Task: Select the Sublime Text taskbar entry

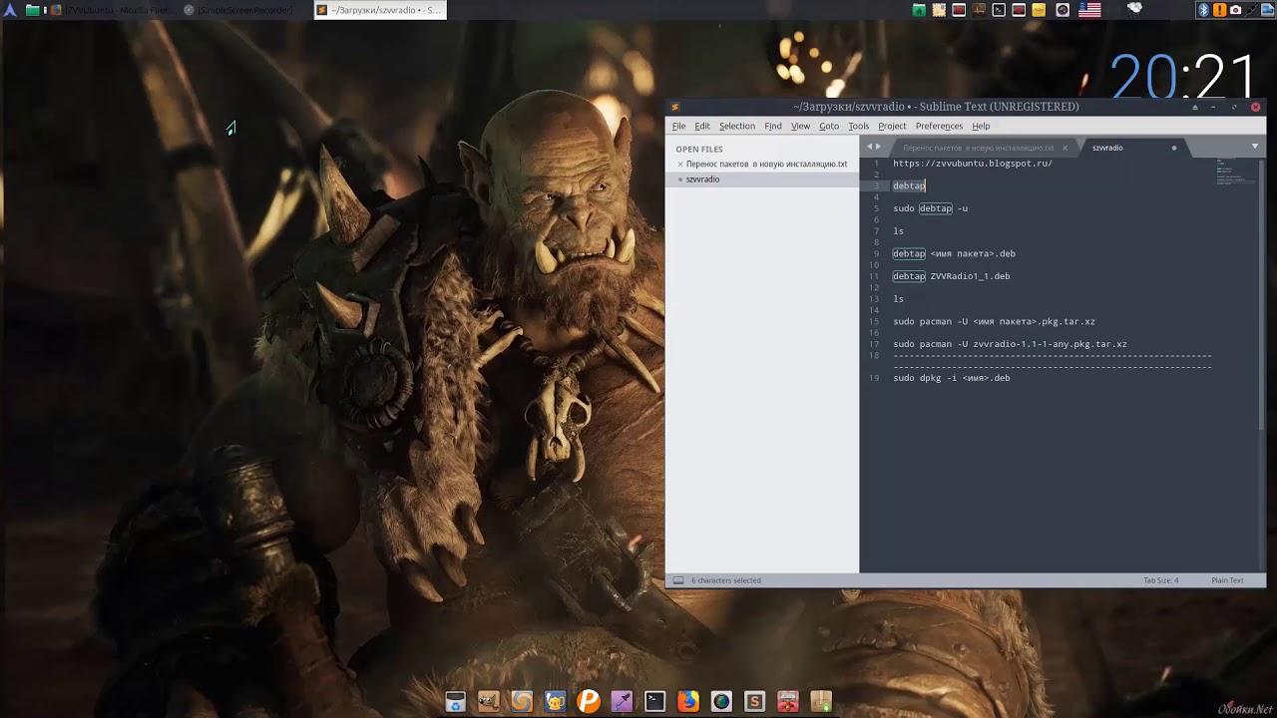Action: pyautogui.click(x=380, y=10)
